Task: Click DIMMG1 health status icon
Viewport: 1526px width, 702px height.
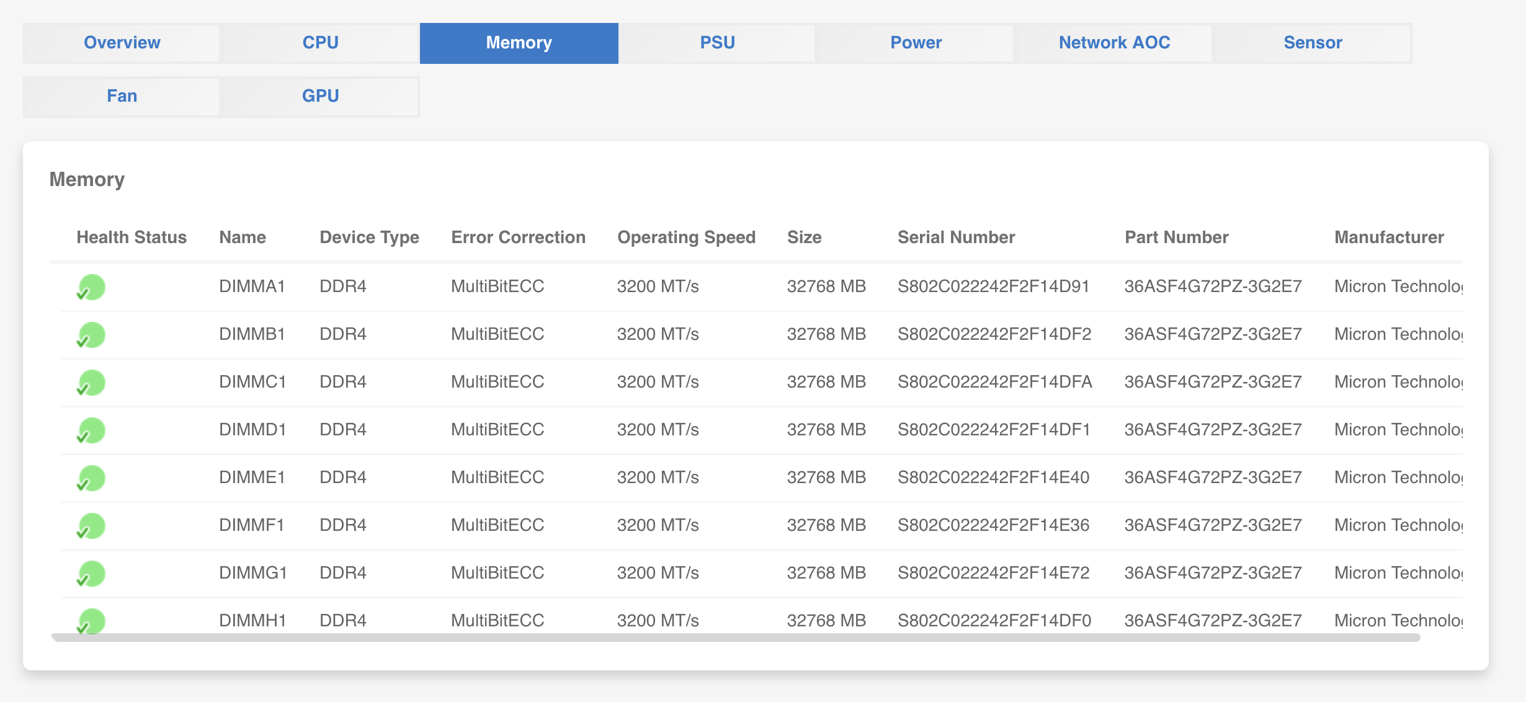Action: click(91, 573)
